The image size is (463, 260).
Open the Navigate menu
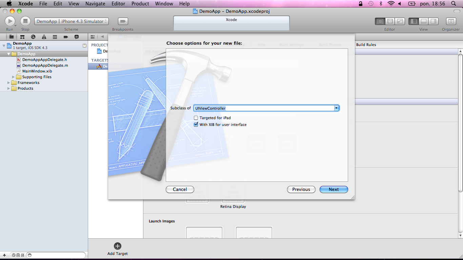point(96,4)
